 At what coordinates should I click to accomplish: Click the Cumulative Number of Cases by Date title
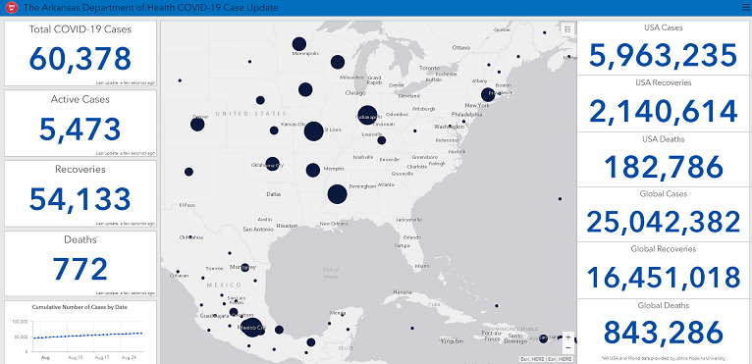tap(80, 307)
